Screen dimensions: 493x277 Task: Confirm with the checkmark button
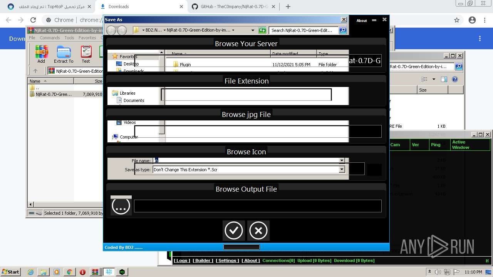pyautogui.click(x=233, y=230)
